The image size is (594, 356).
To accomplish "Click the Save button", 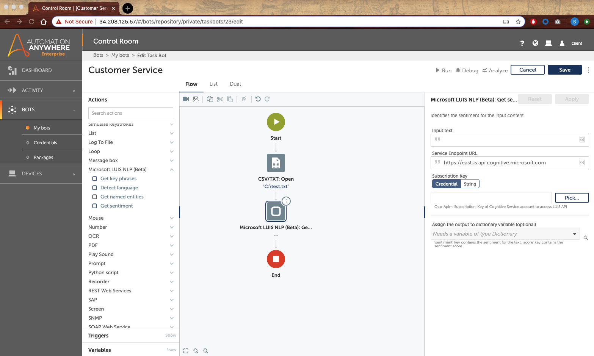I will (564, 70).
